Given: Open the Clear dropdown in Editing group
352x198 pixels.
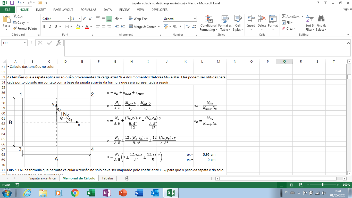Looking at the screenshot, I should pyautogui.click(x=289, y=28).
